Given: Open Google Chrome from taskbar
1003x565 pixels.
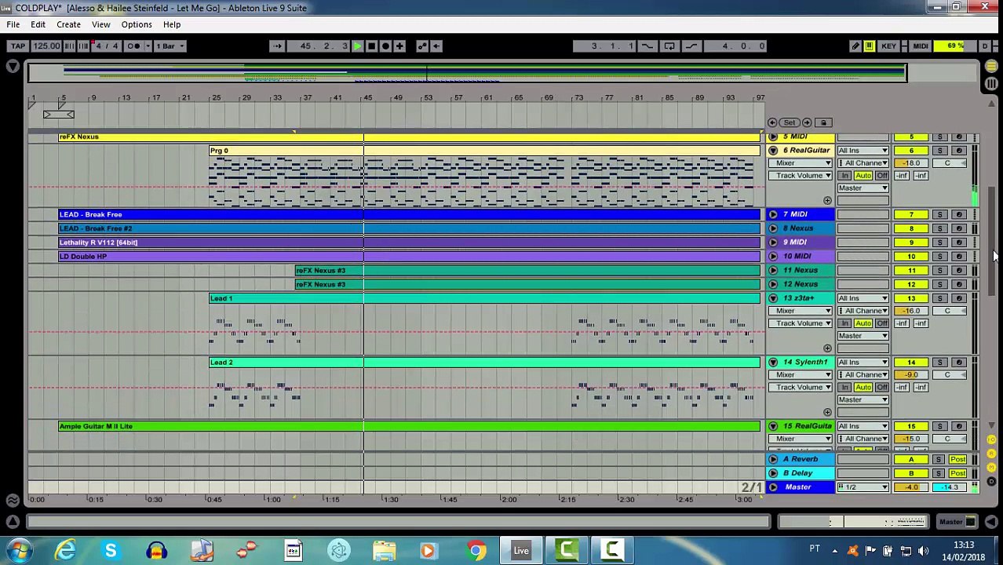Looking at the screenshot, I should pyautogui.click(x=476, y=551).
